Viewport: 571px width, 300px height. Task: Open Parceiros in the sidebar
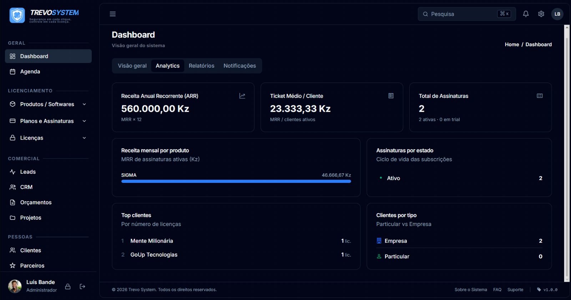coord(49,266)
